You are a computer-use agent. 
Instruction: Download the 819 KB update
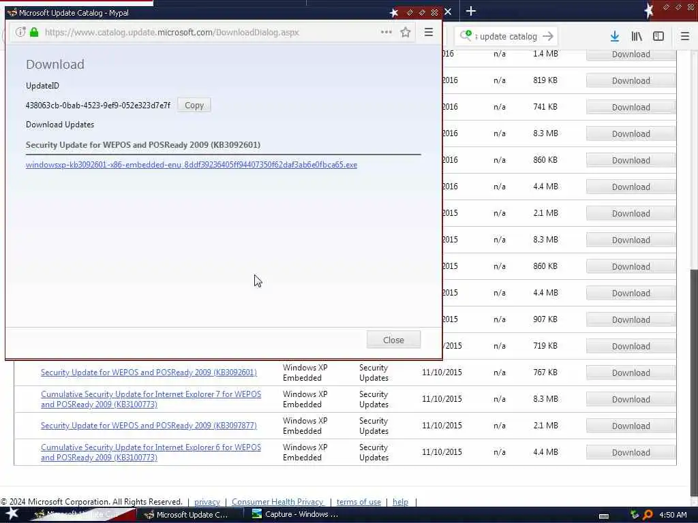(631, 80)
